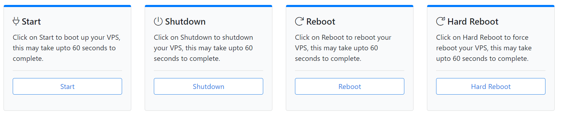Click the circular arrow icon beside Reboot
The height and width of the screenshot is (128, 561).
pos(299,21)
